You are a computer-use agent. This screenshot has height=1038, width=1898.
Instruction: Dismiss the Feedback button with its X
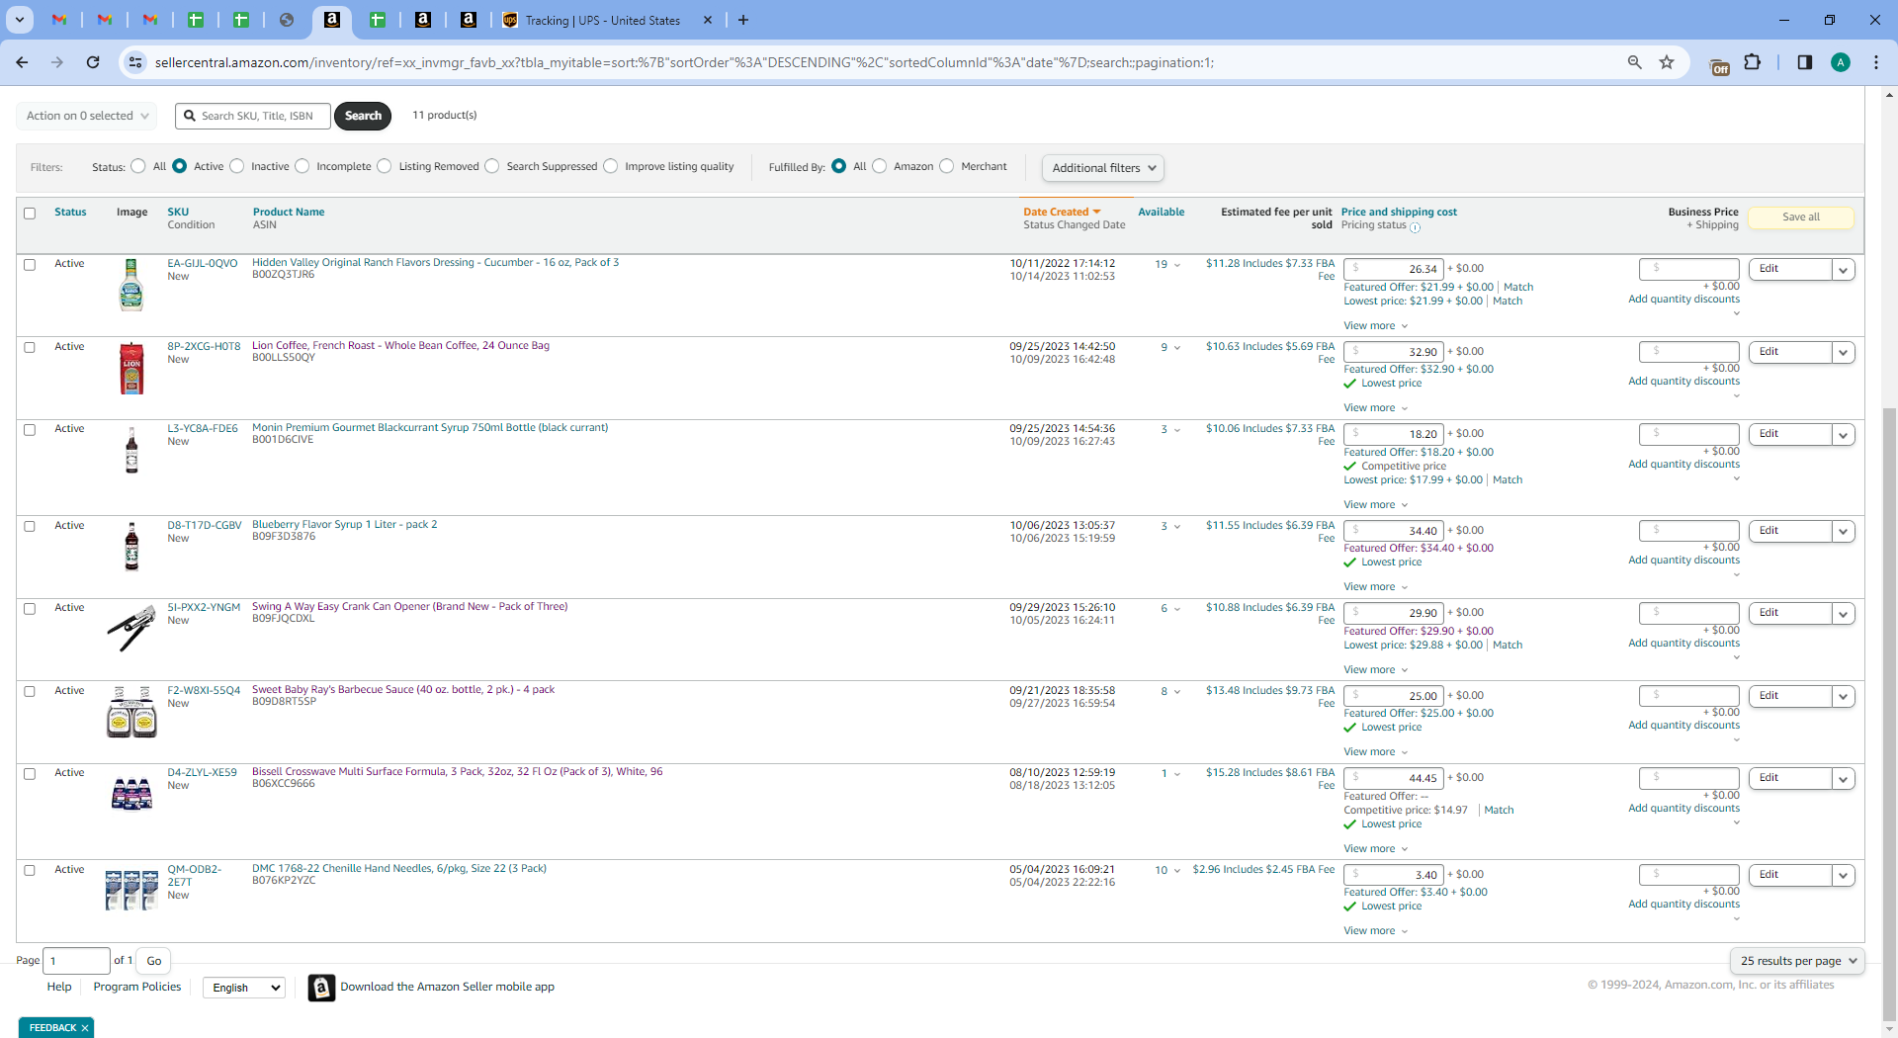[85, 1028]
